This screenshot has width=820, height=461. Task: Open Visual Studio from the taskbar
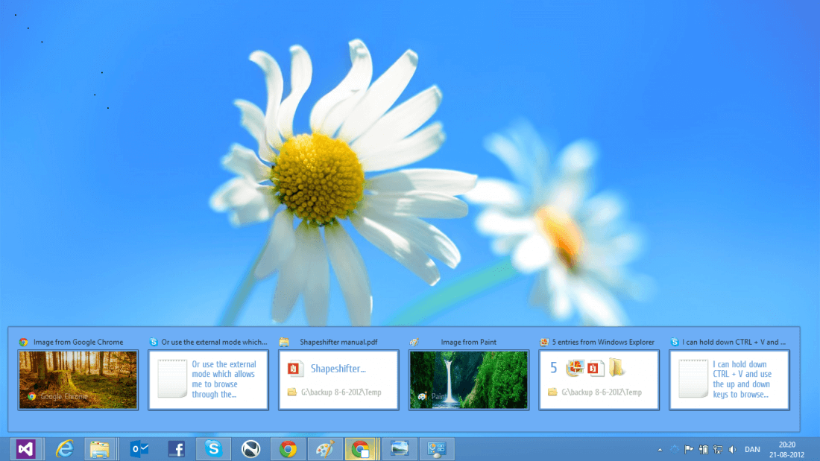pos(26,449)
